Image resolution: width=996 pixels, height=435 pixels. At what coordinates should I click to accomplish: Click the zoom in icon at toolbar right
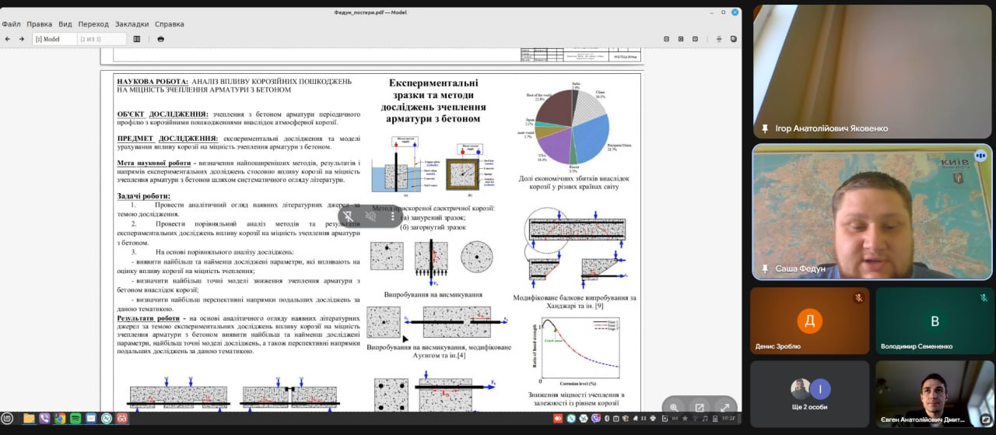[682, 39]
